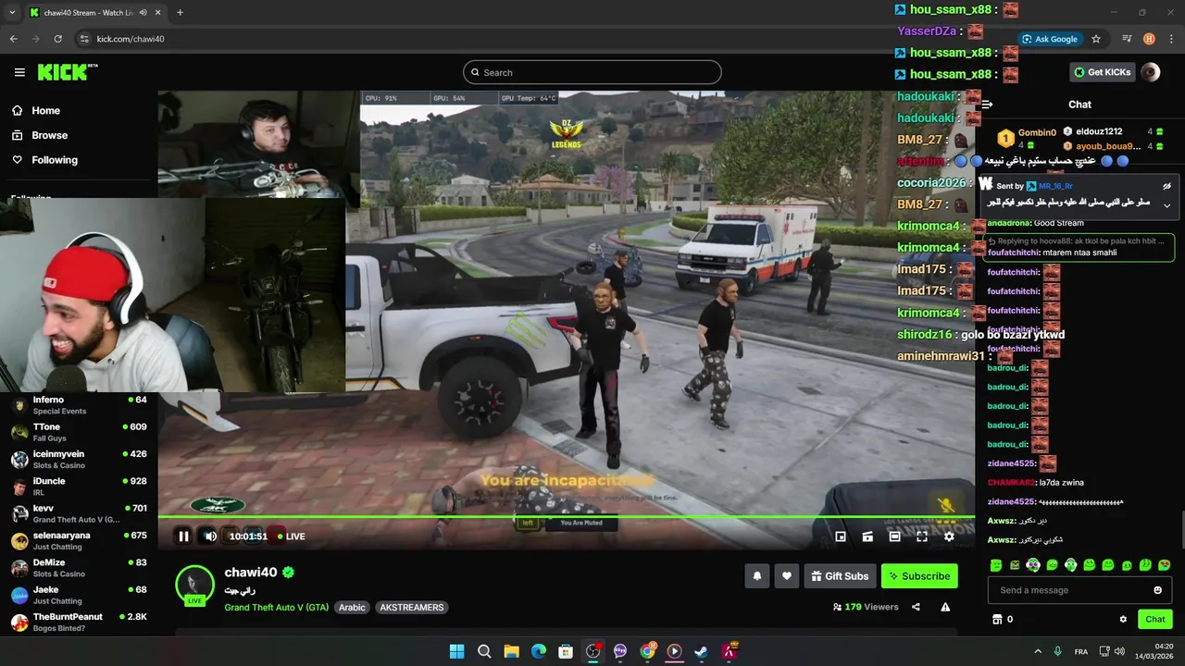The image size is (1185, 666).
Task: Collapse the chat panel arrow icon
Action: click(x=987, y=105)
